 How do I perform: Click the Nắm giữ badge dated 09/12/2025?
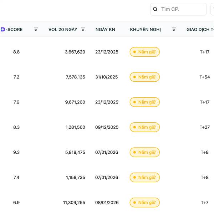pyautogui.click(x=144, y=127)
